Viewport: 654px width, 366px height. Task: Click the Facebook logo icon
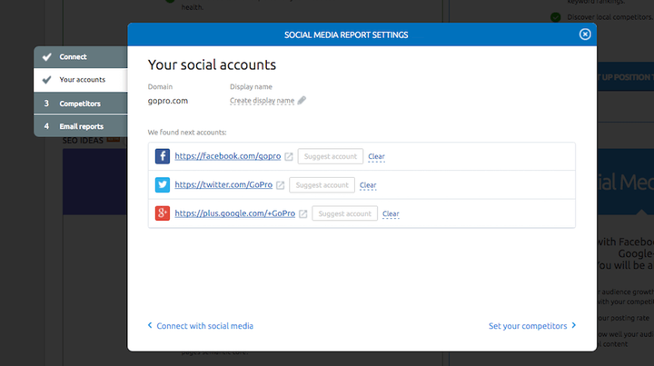coord(163,156)
